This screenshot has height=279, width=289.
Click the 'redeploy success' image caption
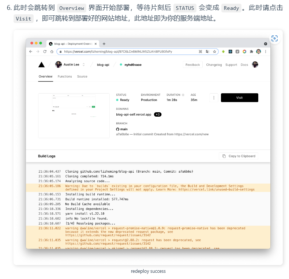[x=148, y=271]
